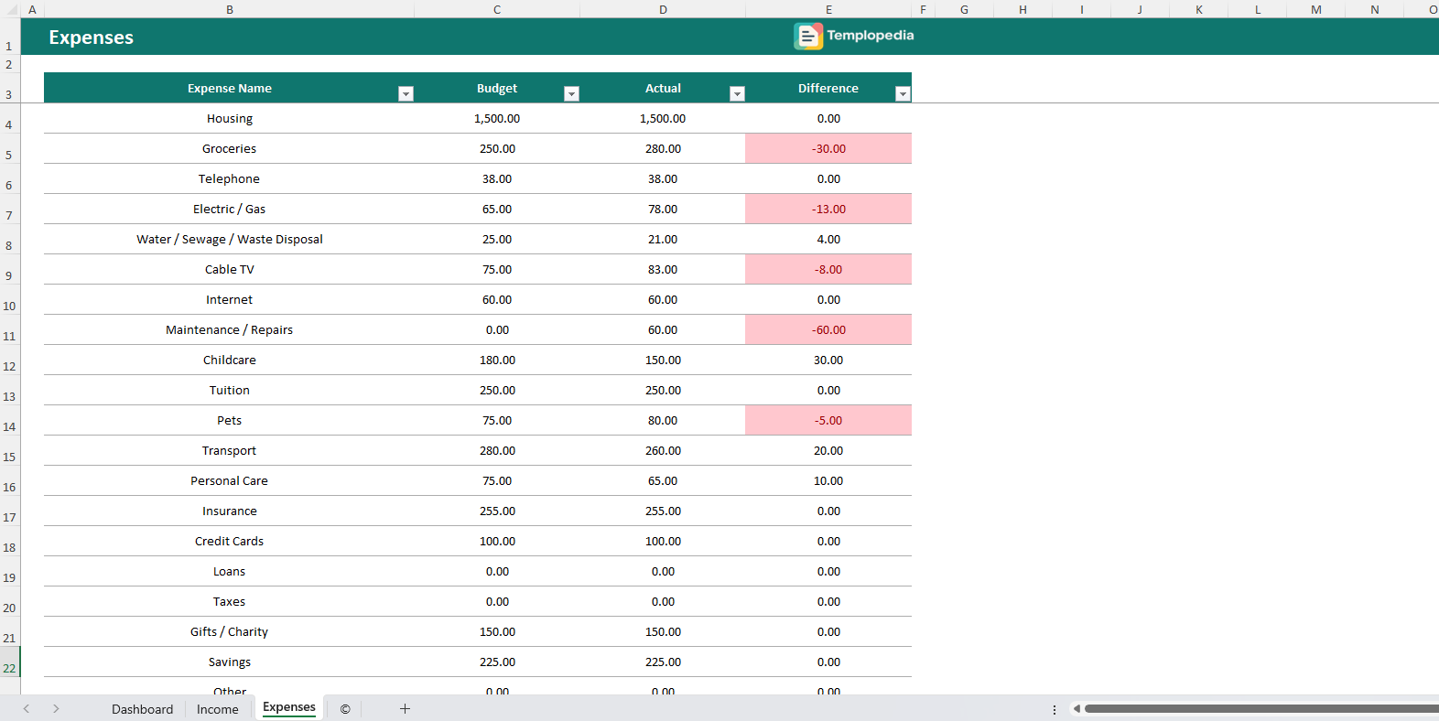
Task: Click Savings budget cell 225.00
Action: pyautogui.click(x=497, y=662)
